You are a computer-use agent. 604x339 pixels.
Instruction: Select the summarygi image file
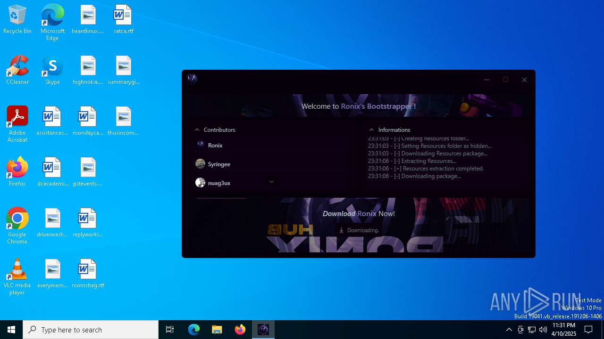click(123, 71)
